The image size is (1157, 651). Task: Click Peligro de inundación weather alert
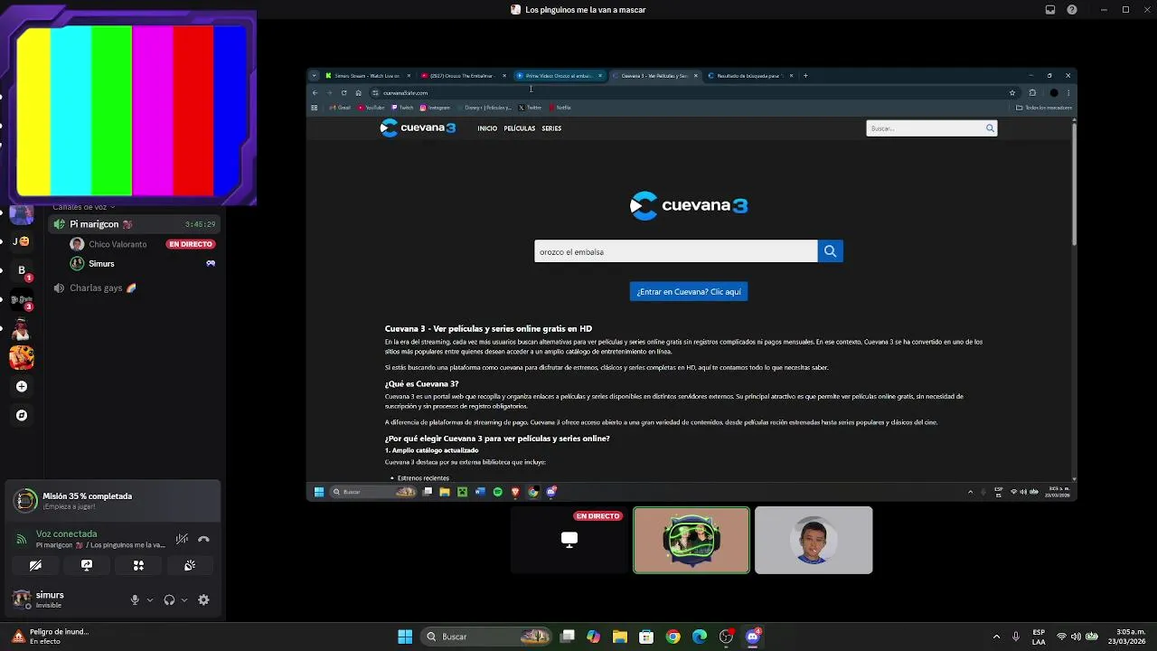(x=51, y=637)
